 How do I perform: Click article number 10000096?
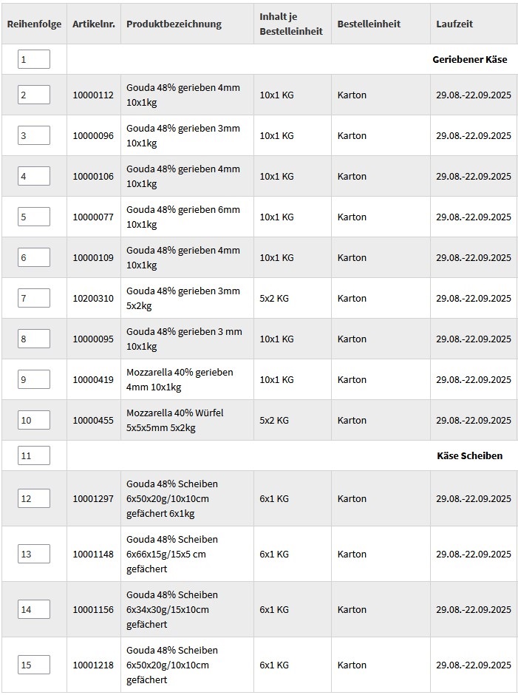pos(93,135)
